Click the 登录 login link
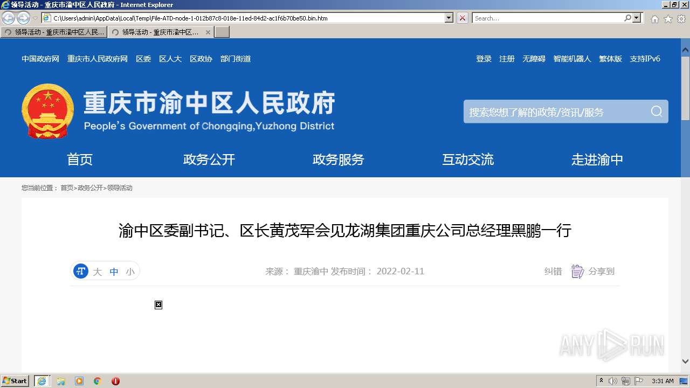Image resolution: width=690 pixels, height=388 pixels. click(484, 59)
